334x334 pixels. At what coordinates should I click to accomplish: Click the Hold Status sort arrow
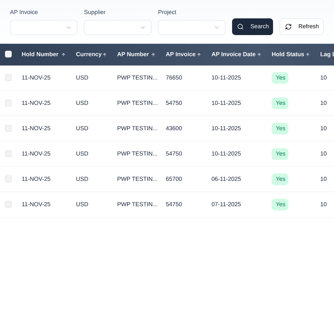308,55
